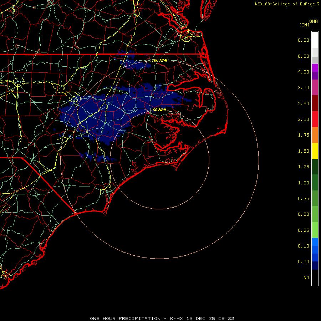Click the orange 1.75 legend swatch

(315, 135)
